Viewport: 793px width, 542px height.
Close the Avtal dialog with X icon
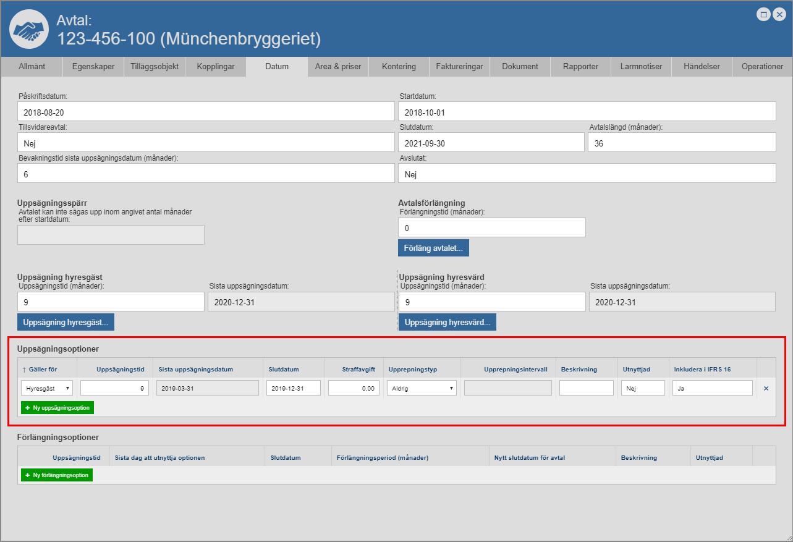[x=779, y=14]
